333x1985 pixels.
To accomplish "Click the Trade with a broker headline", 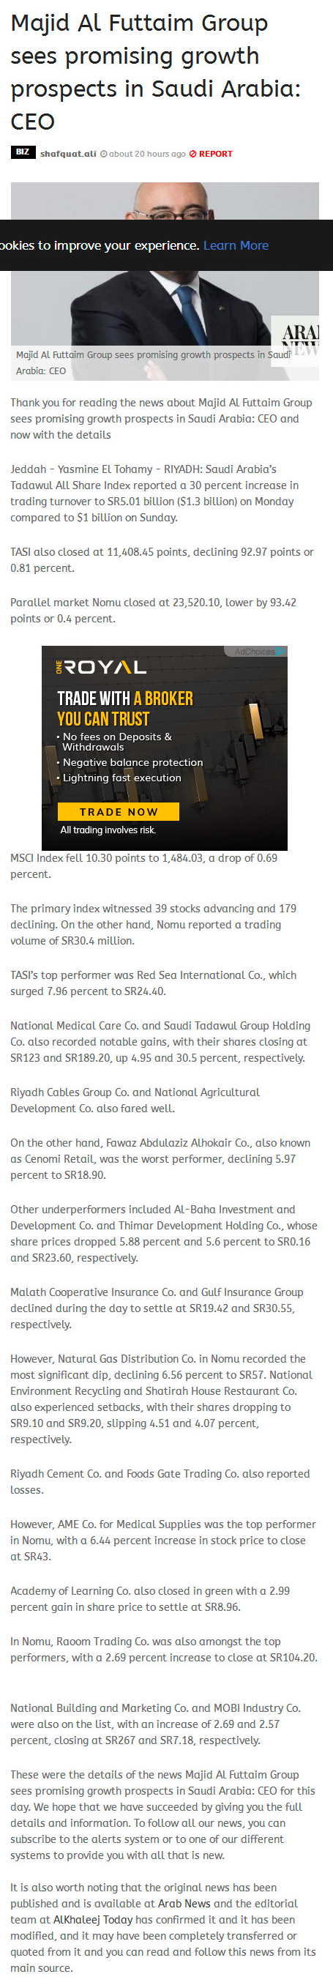I will 125,708.
